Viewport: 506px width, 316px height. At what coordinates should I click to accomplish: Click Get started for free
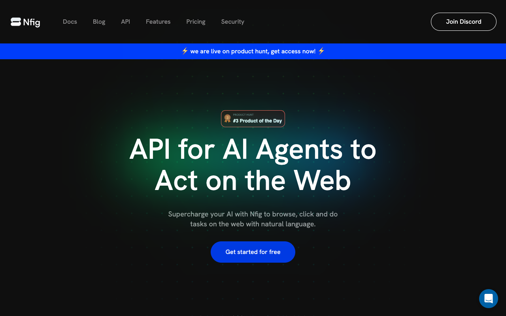[x=253, y=252]
